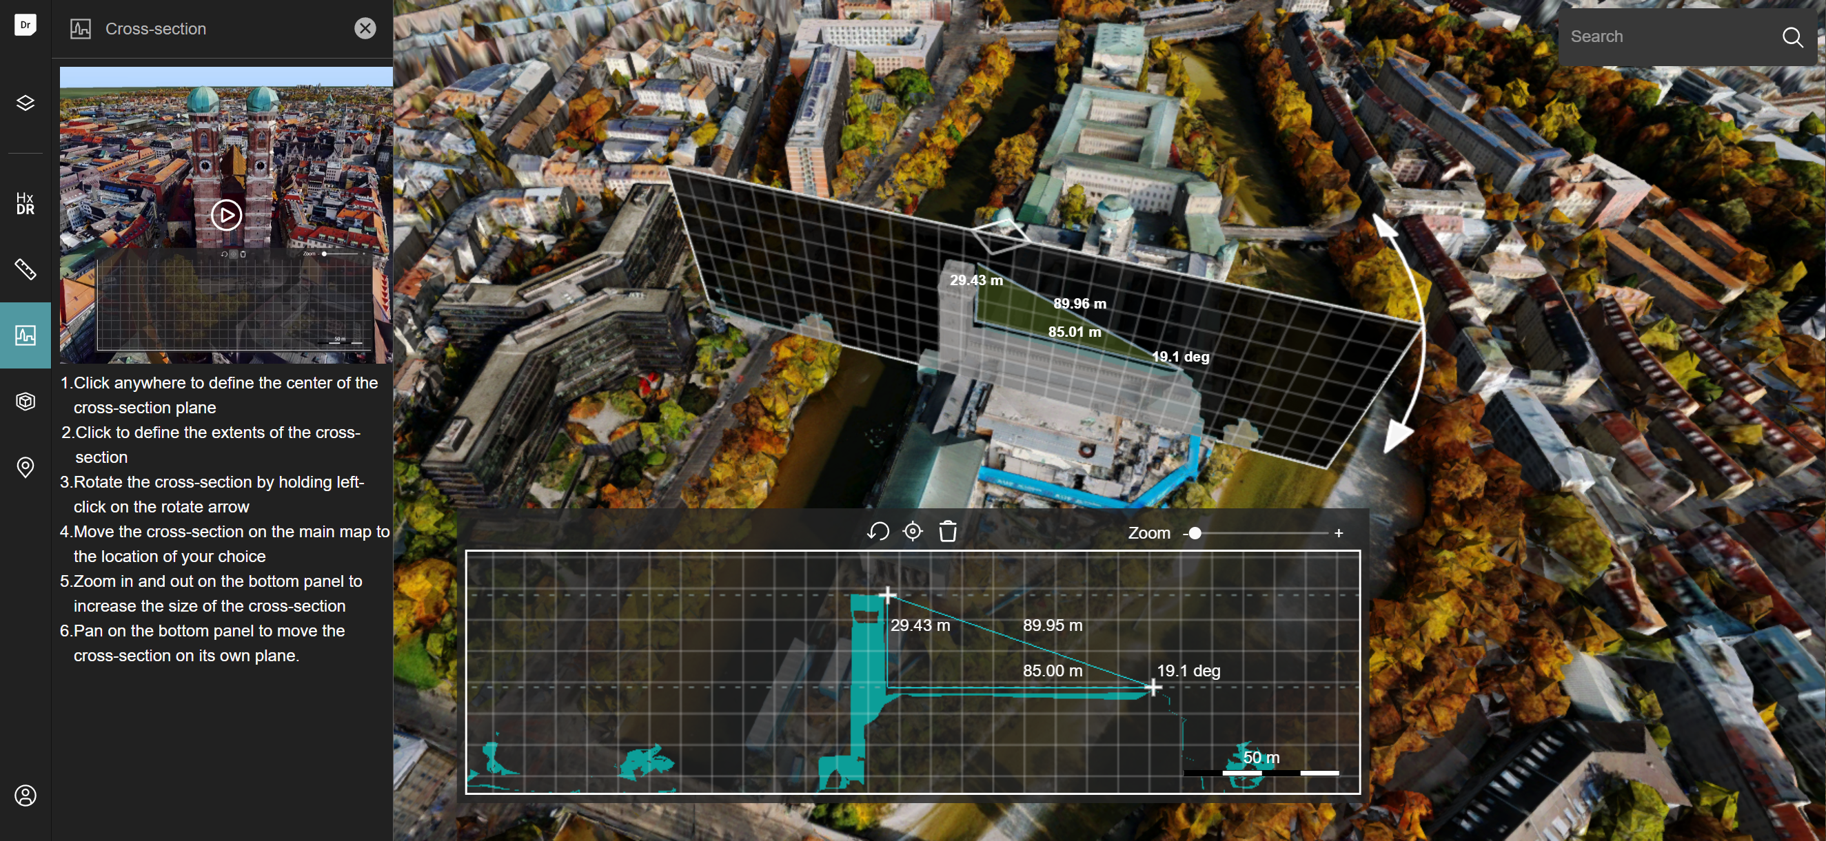
Task: Click the user profile icon at bottom left
Action: click(x=27, y=796)
